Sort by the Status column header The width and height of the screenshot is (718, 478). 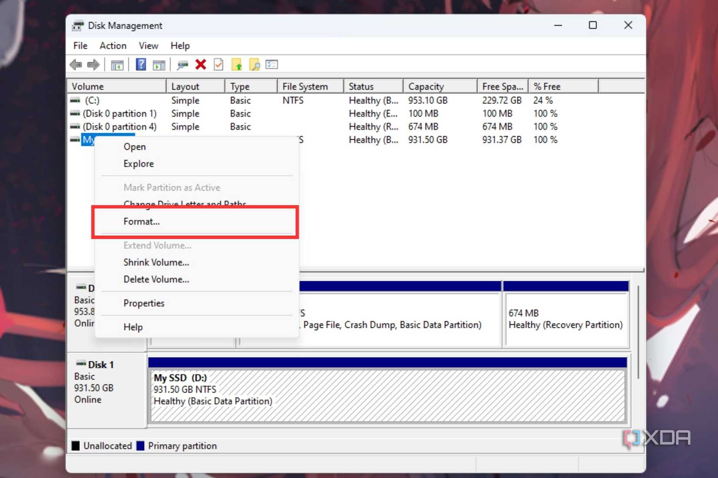pyautogui.click(x=374, y=86)
